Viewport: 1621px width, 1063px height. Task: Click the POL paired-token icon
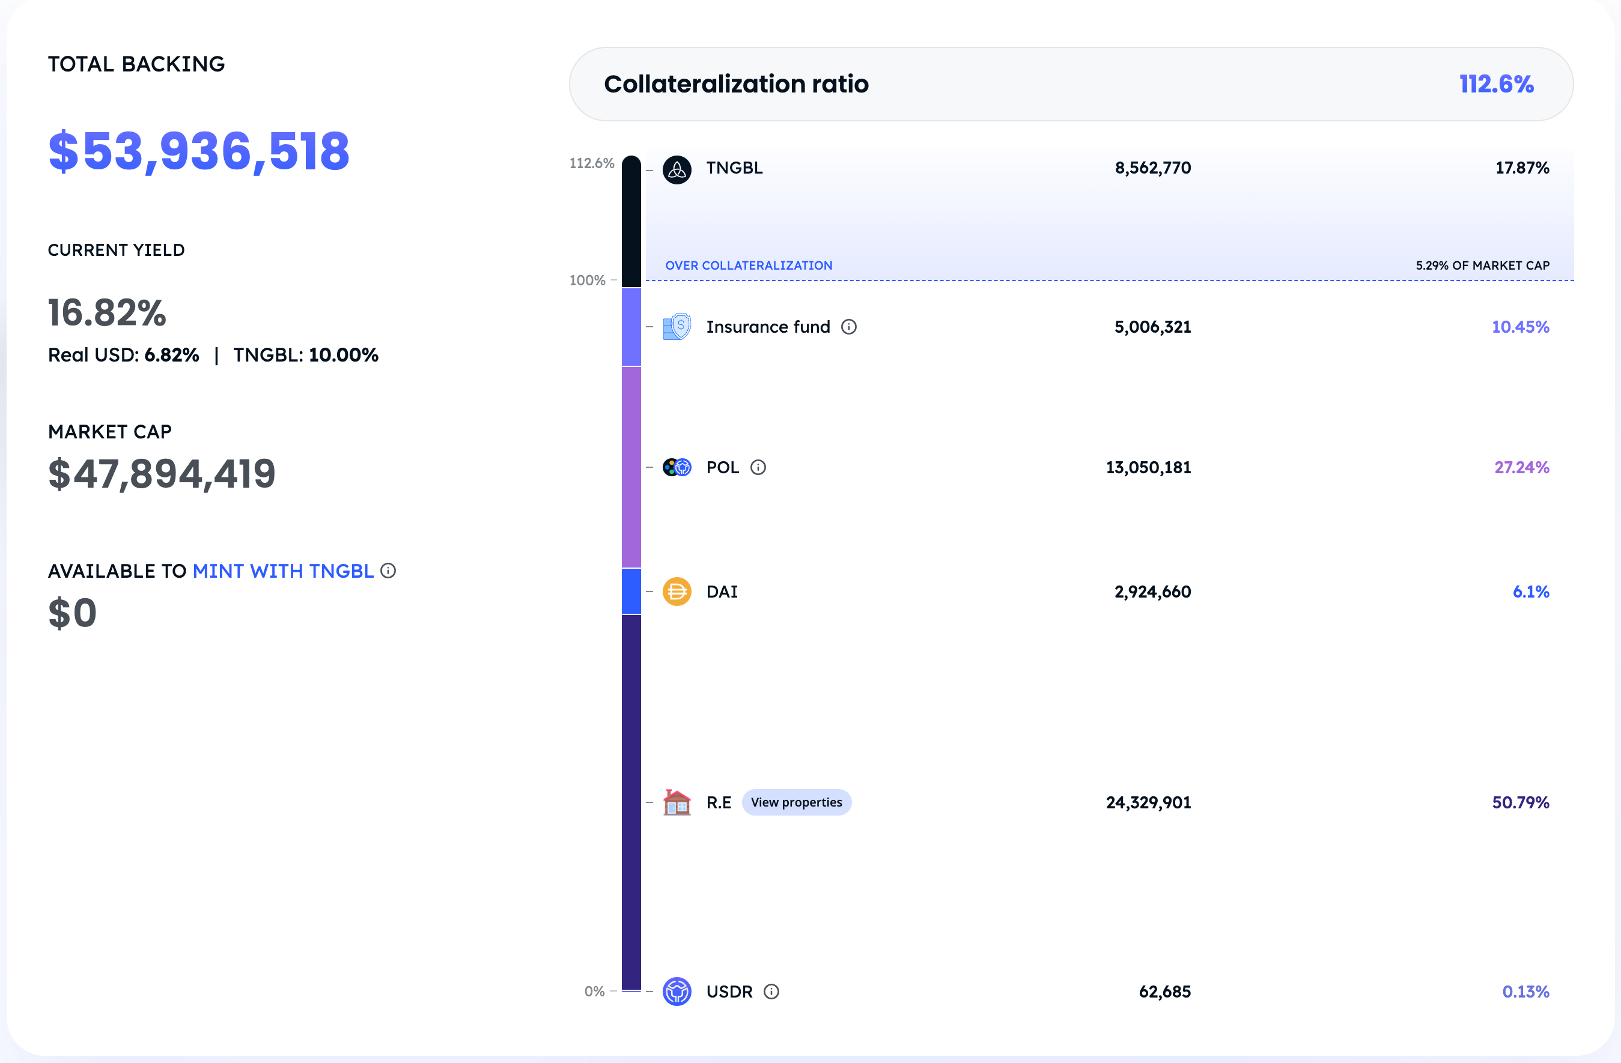677,467
